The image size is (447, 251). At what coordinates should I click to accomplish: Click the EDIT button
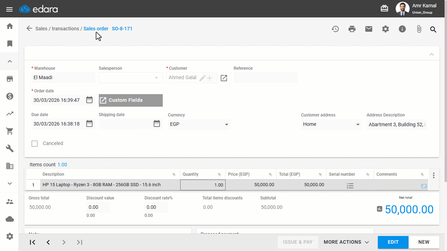coord(393,242)
